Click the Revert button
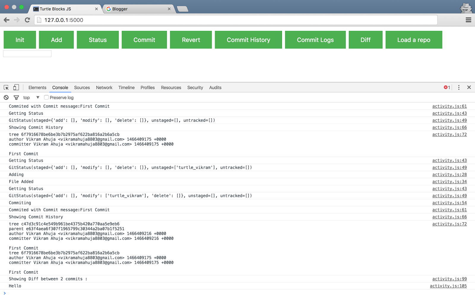This screenshot has width=475, height=297. 191,40
